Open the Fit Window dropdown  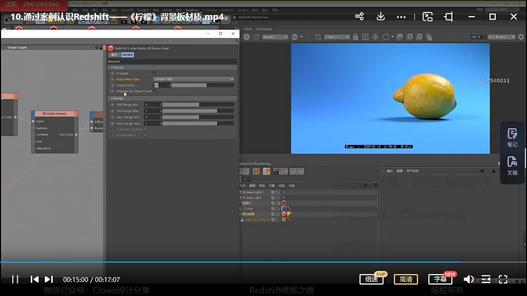(x=501, y=37)
